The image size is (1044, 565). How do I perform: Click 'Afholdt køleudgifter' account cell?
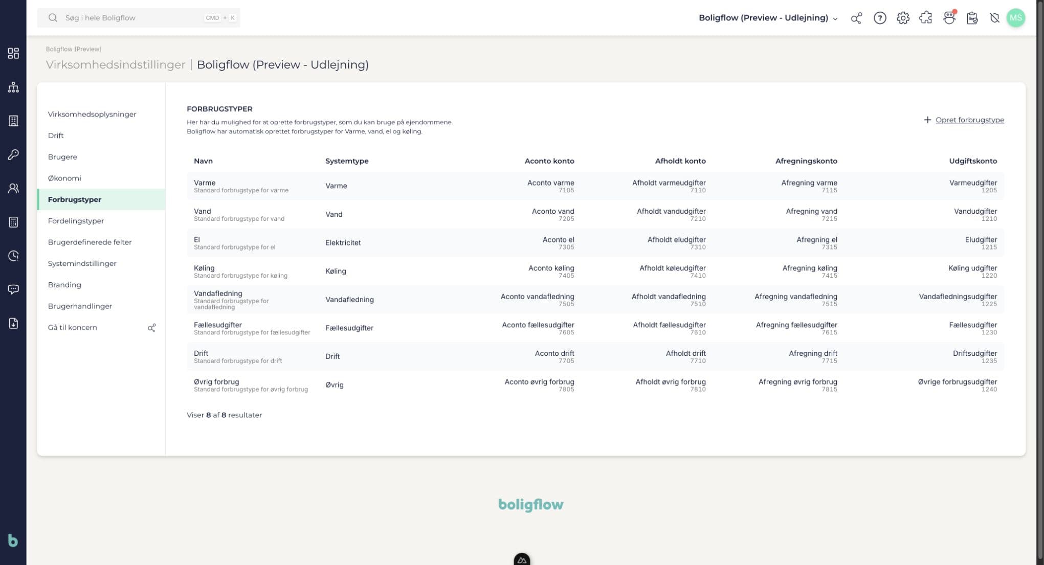[672, 271]
